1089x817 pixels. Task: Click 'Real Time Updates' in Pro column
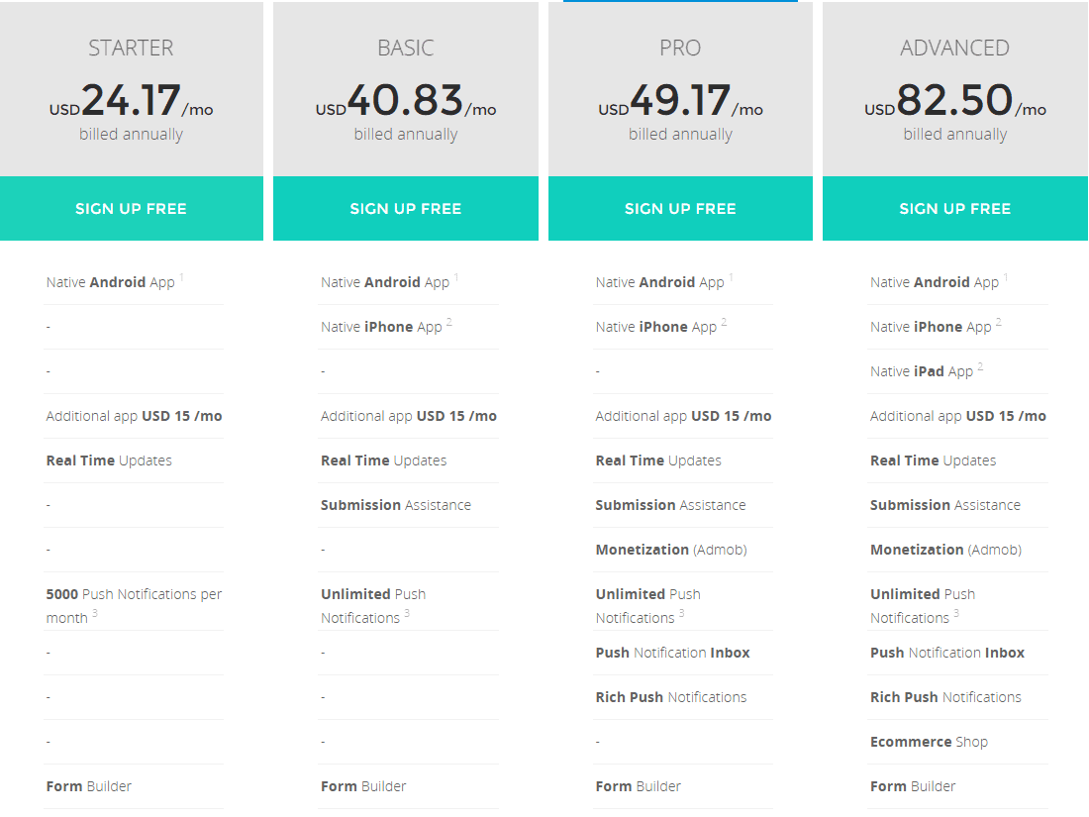(x=658, y=460)
